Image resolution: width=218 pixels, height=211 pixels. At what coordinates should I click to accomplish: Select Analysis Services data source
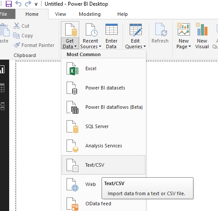pos(104,146)
